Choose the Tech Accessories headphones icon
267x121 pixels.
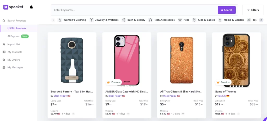(150, 20)
